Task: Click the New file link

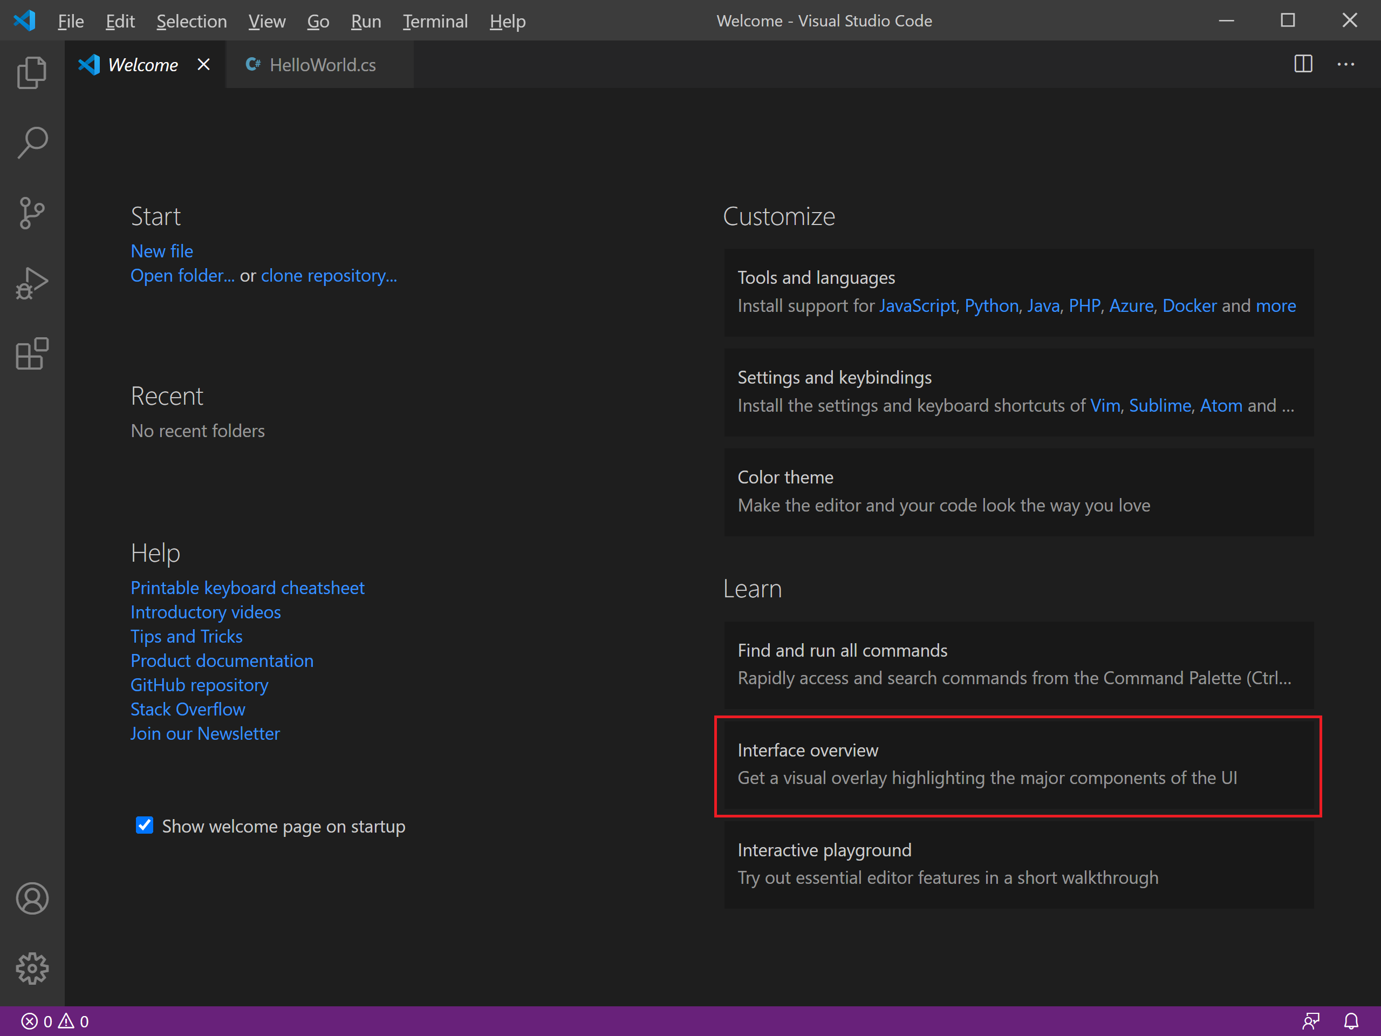Action: 162,251
